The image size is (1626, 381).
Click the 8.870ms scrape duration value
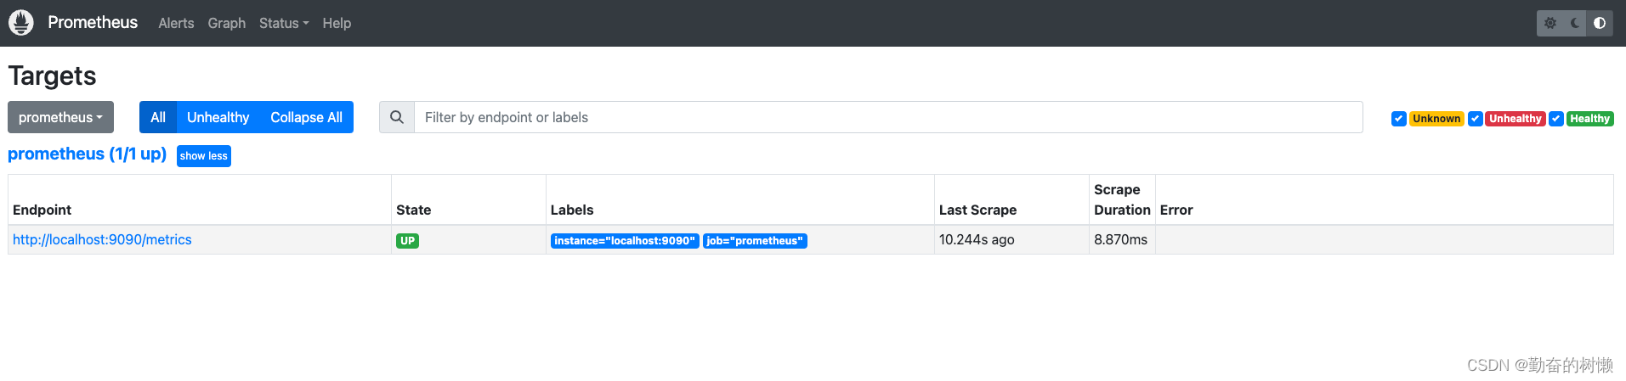pyautogui.click(x=1120, y=239)
